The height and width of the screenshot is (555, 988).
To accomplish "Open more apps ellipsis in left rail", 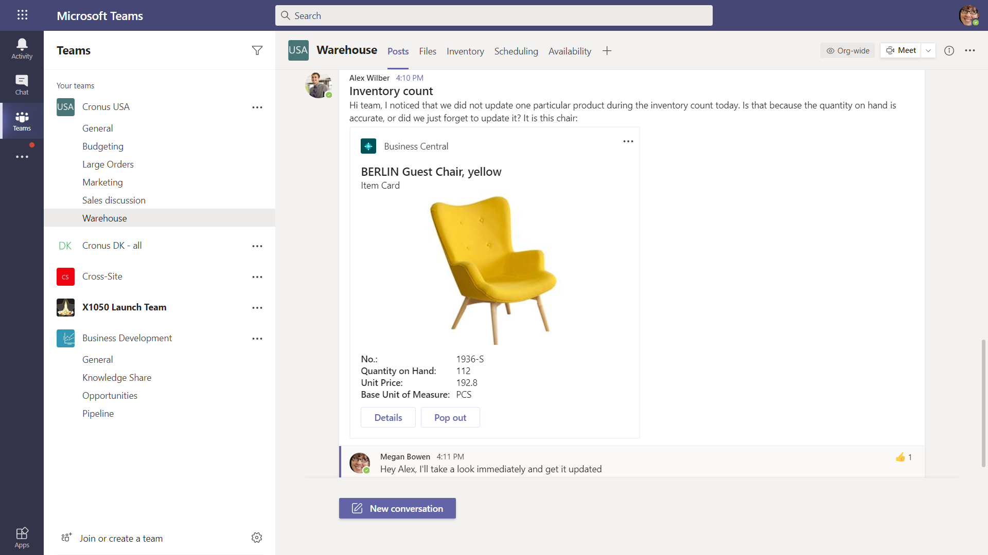I will point(22,156).
